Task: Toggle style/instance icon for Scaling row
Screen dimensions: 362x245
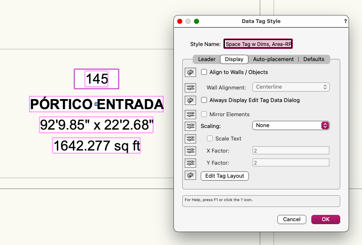Action: (x=191, y=126)
